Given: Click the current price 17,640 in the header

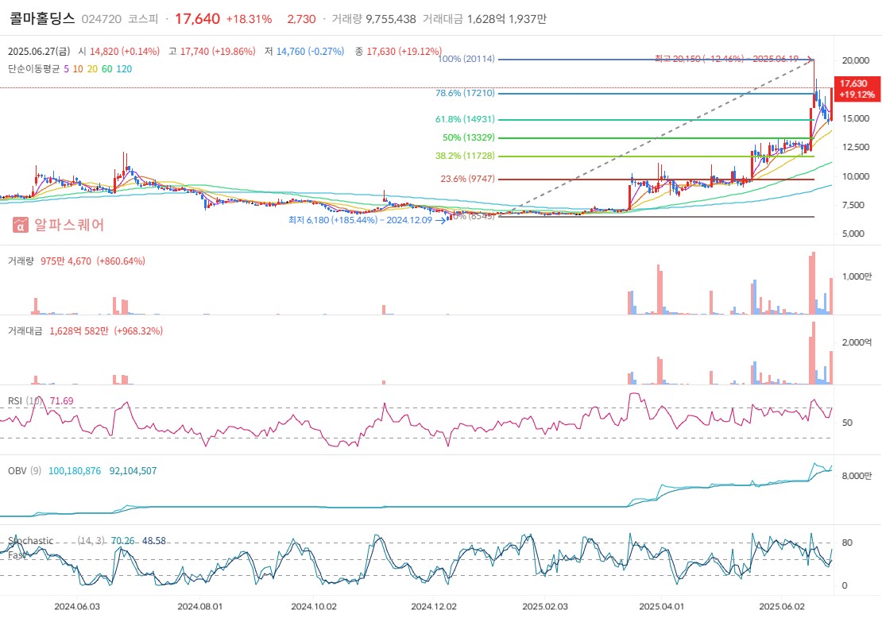Looking at the screenshot, I should [197, 19].
